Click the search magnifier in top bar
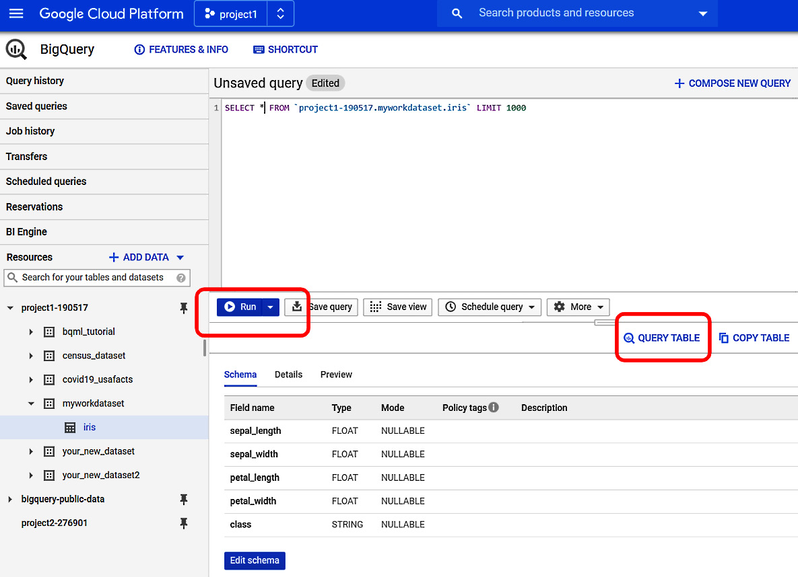This screenshot has height=577, width=798. point(457,13)
